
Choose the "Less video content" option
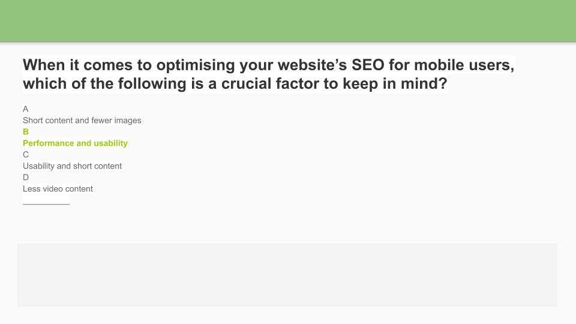(x=58, y=189)
